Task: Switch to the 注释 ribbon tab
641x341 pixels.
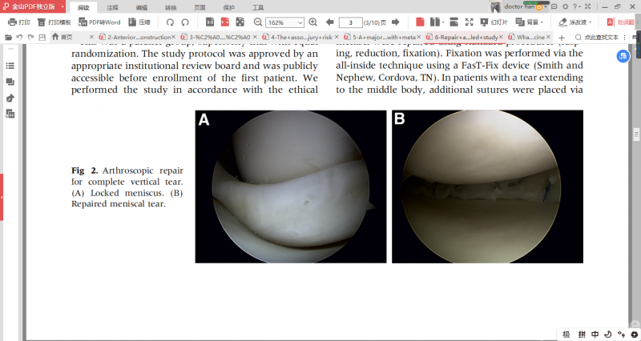Action: 113,6
